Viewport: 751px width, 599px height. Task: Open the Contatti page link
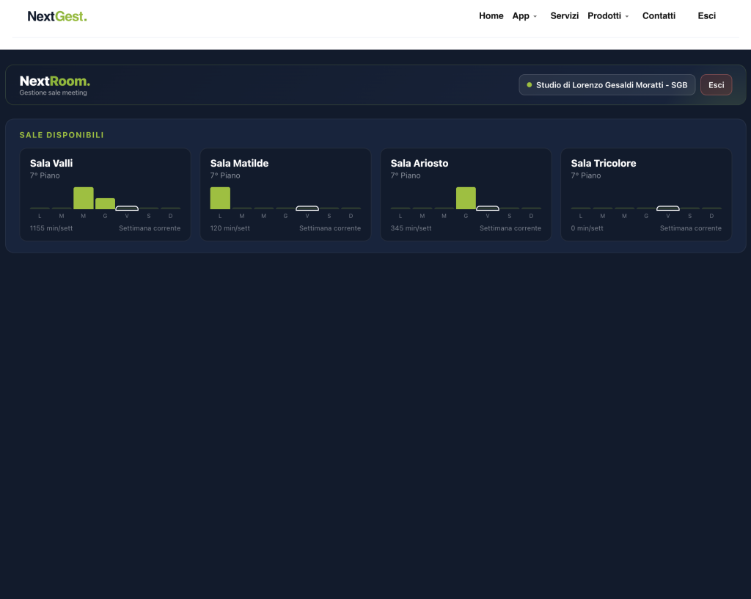659,16
